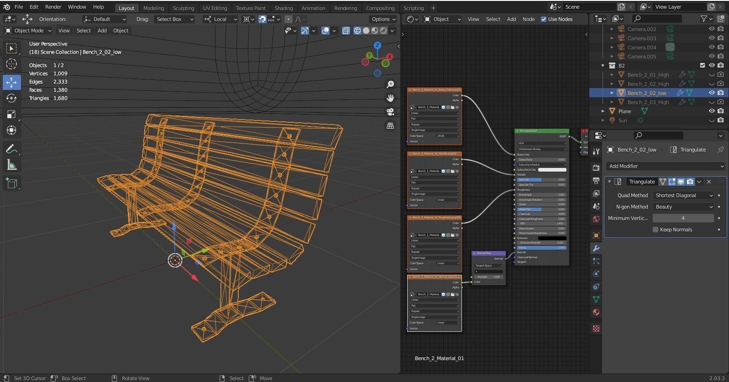729x382 pixels.
Task: Select the Select Box tool in toolbar
Action: [x=11, y=48]
